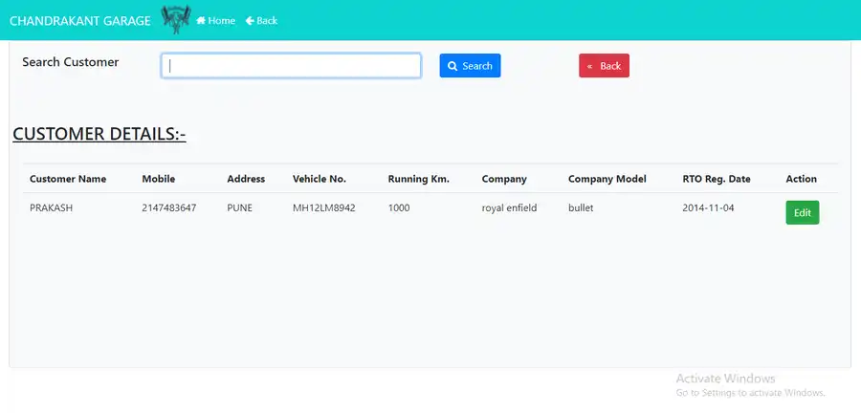Click the Company Model column header
861x413 pixels.
point(607,179)
